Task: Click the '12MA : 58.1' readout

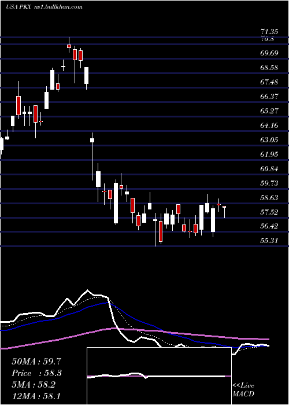Action: click(36, 396)
